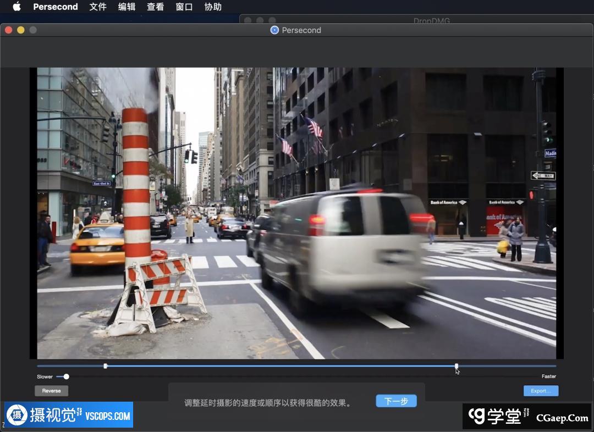Open the Apple menu
The height and width of the screenshot is (432, 594).
pyautogui.click(x=16, y=7)
